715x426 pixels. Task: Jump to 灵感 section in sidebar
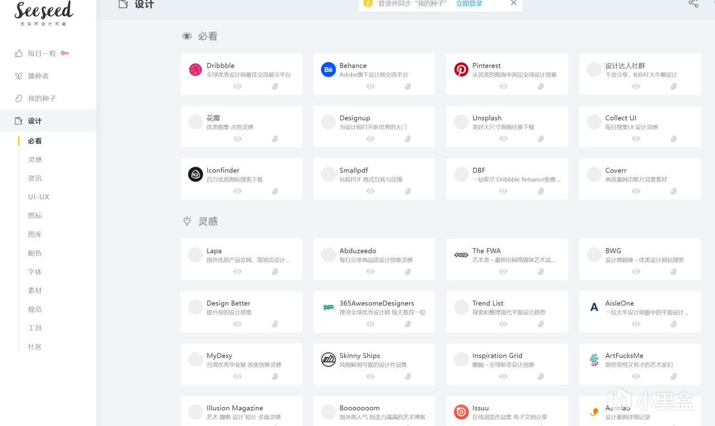(x=35, y=160)
